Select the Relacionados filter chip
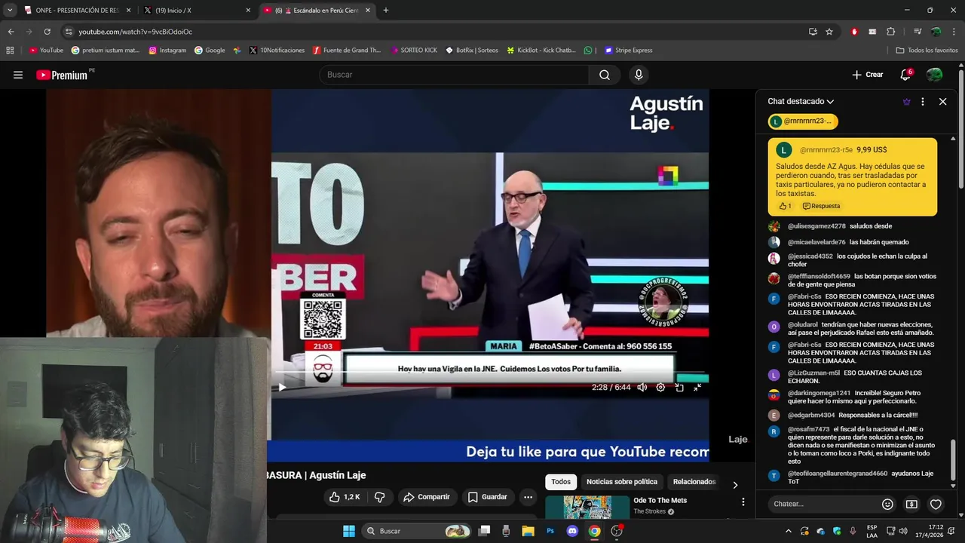Viewport: 965px width, 543px height. (694, 482)
